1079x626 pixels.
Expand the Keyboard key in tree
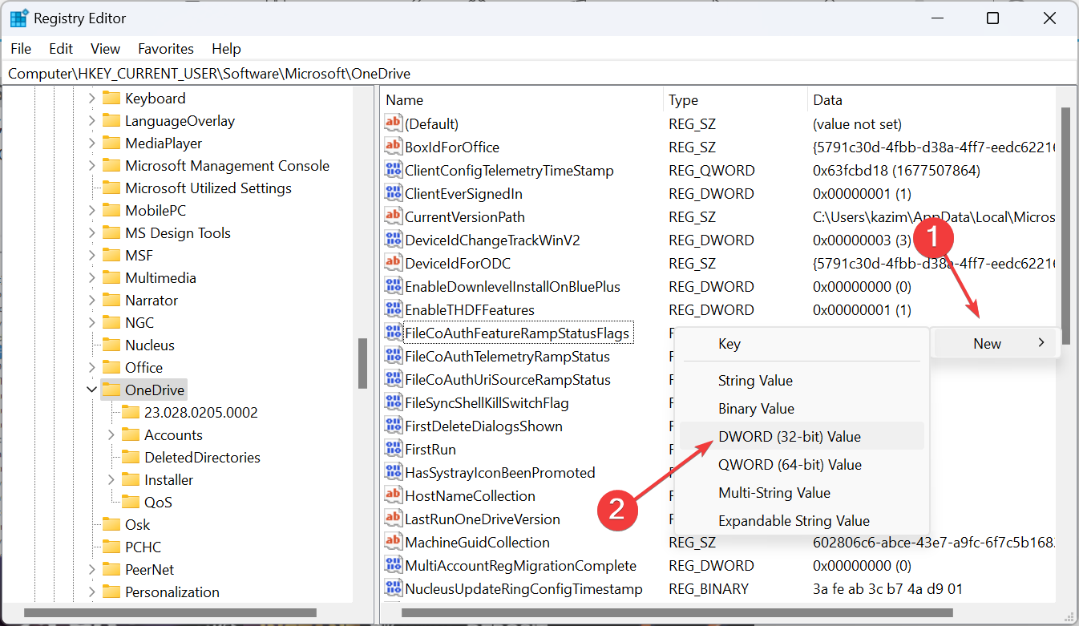pyautogui.click(x=91, y=99)
